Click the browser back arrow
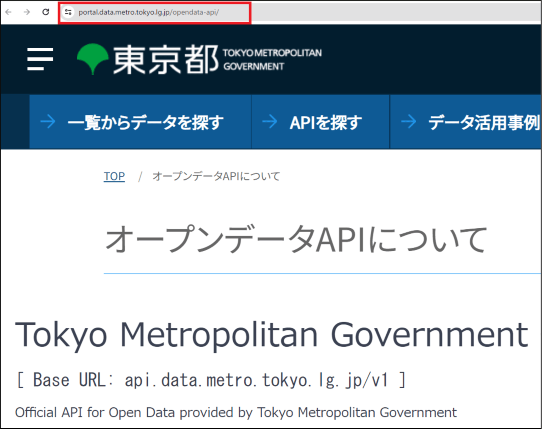 click(8, 12)
